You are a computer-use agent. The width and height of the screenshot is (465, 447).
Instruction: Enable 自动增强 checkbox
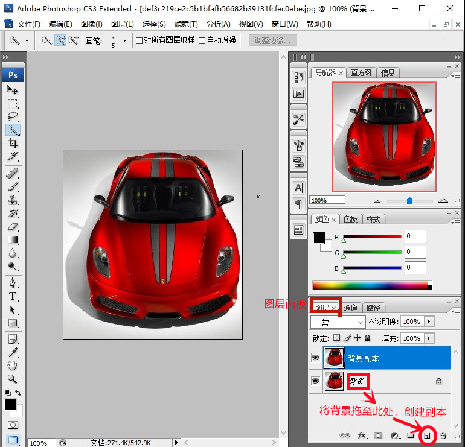tap(202, 40)
